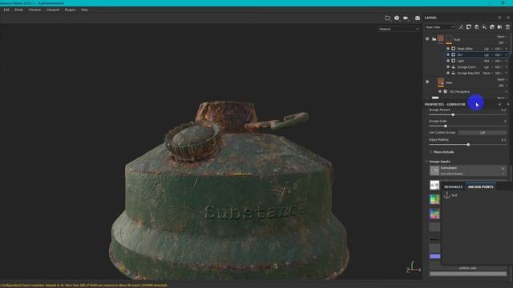
Task: Select the Dirt effect row
Action: tap(476, 55)
